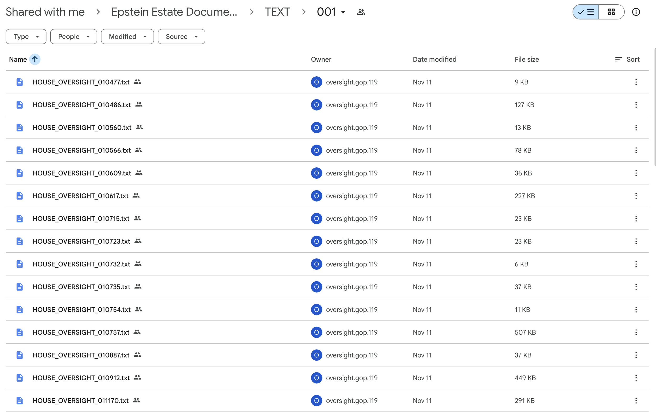Switch to grid layout view

(611, 12)
